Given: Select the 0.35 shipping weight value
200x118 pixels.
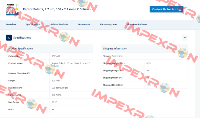Looking at the screenshot, I should [x=148, y=63].
